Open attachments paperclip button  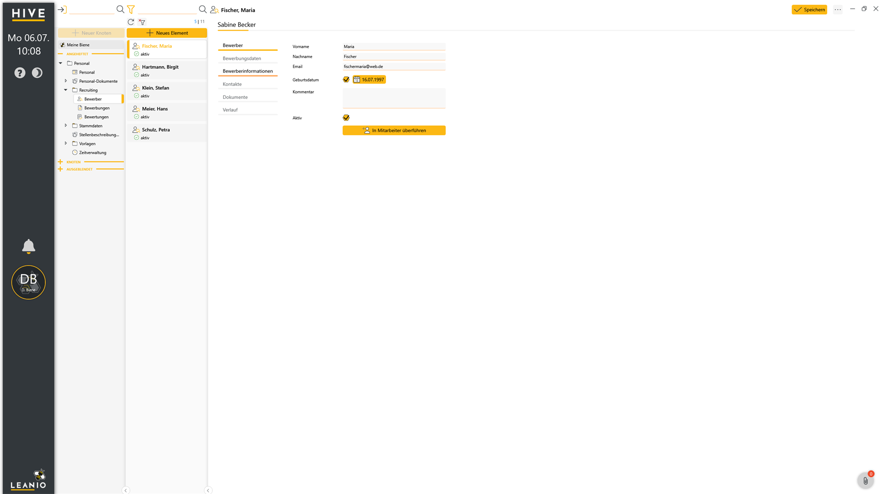point(865,481)
